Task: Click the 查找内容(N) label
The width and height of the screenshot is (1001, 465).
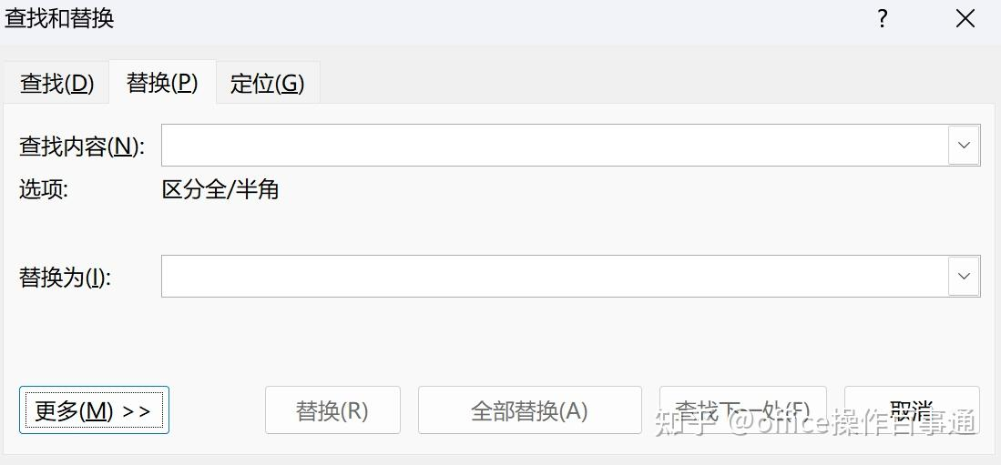Action: click(81, 147)
